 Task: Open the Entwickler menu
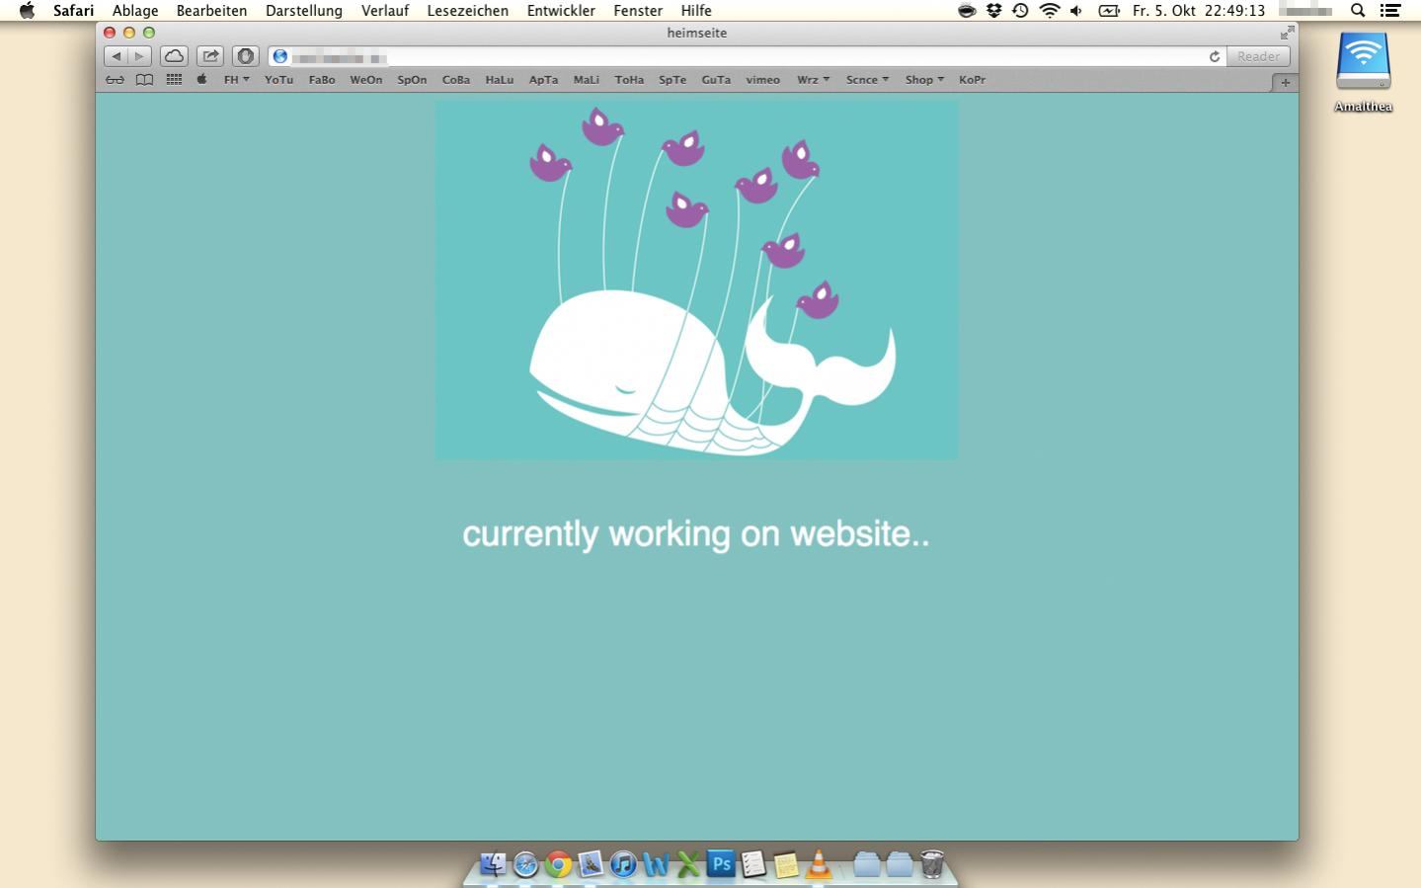click(x=561, y=11)
